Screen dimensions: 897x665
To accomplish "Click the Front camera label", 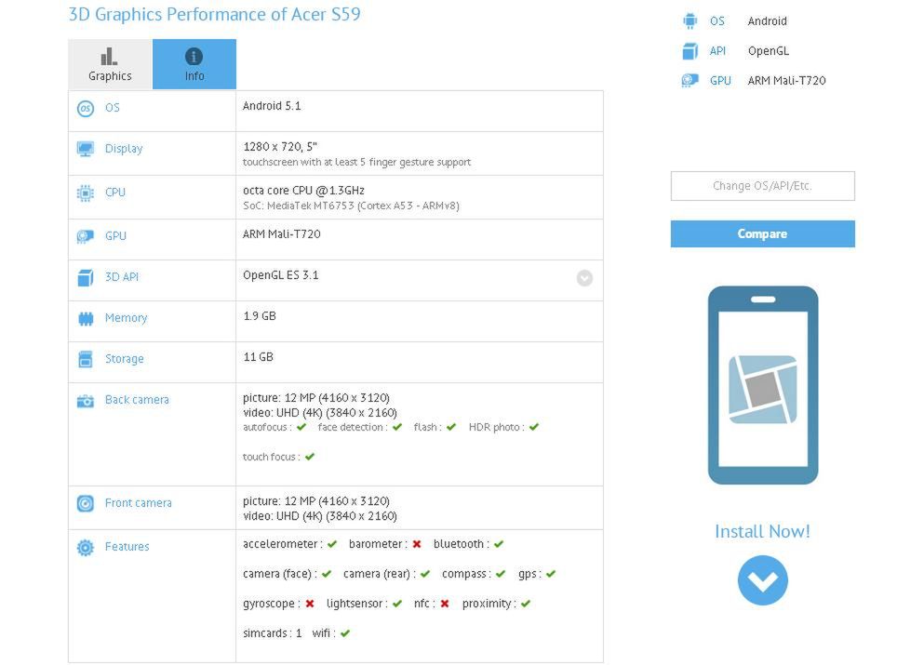I will tap(138, 503).
